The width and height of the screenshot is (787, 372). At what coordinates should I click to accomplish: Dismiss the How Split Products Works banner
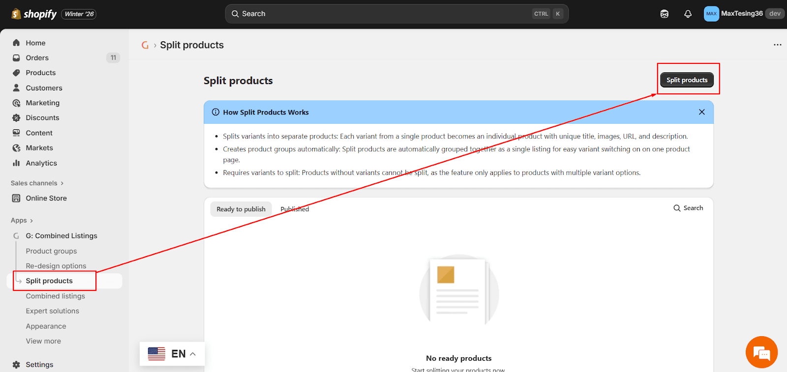[702, 112]
